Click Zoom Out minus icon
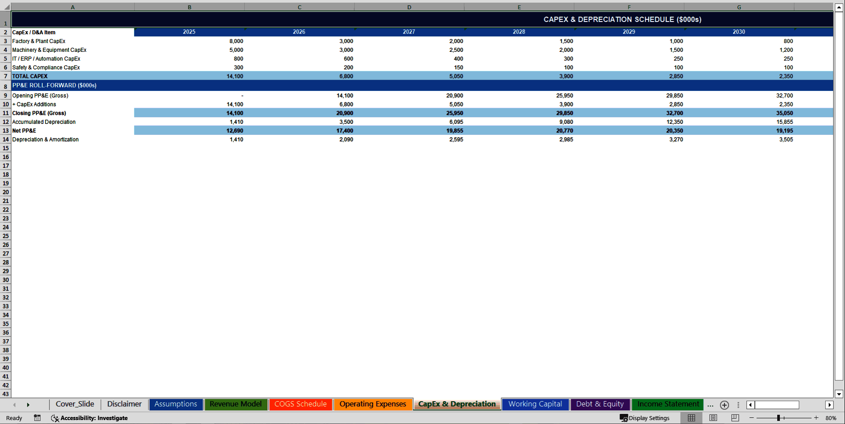The width and height of the screenshot is (845, 424). tap(752, 418)
